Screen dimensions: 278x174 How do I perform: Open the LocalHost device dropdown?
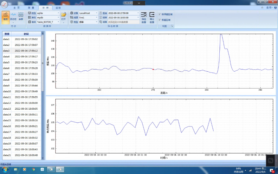point(97,13)
